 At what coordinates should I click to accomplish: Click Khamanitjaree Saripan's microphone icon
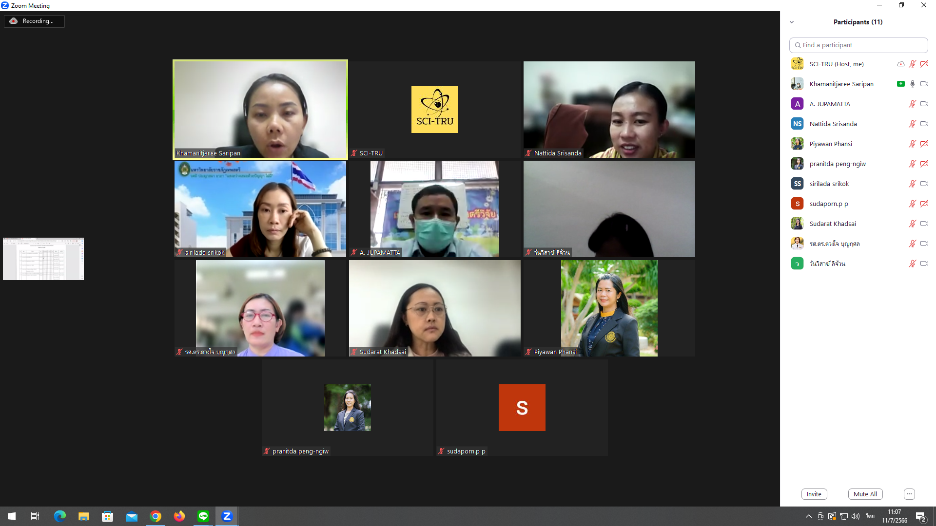(912, 84)
